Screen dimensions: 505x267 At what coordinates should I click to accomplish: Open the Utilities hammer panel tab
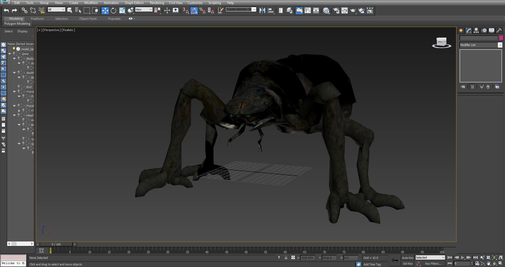(499, 30)
